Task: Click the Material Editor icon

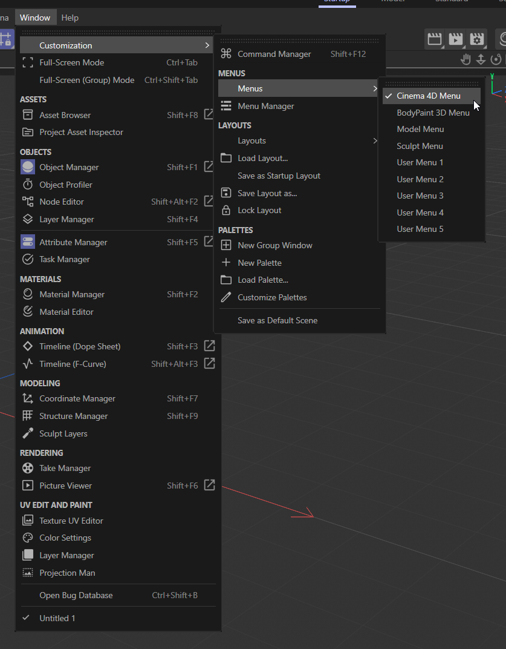Action: [28, 311]
